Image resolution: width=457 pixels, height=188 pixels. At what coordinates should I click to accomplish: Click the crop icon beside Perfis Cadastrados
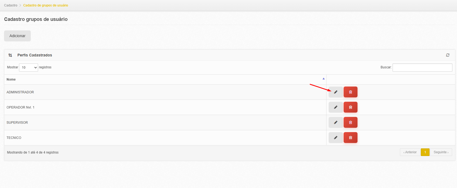[x=10, y=55]
